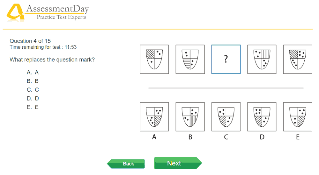
Task: Return to previous question with Back
Action: coord(126,164)
